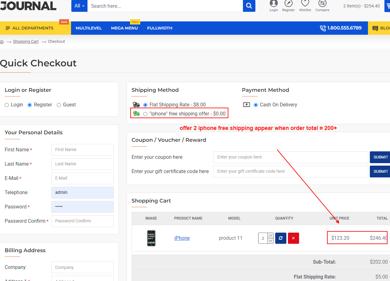390x281 pixels.
Task: Open the Login account icon
Action: [x=274, y=3]
